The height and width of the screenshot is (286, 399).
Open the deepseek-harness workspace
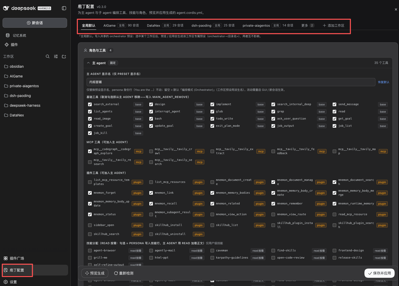pos(35,105)
